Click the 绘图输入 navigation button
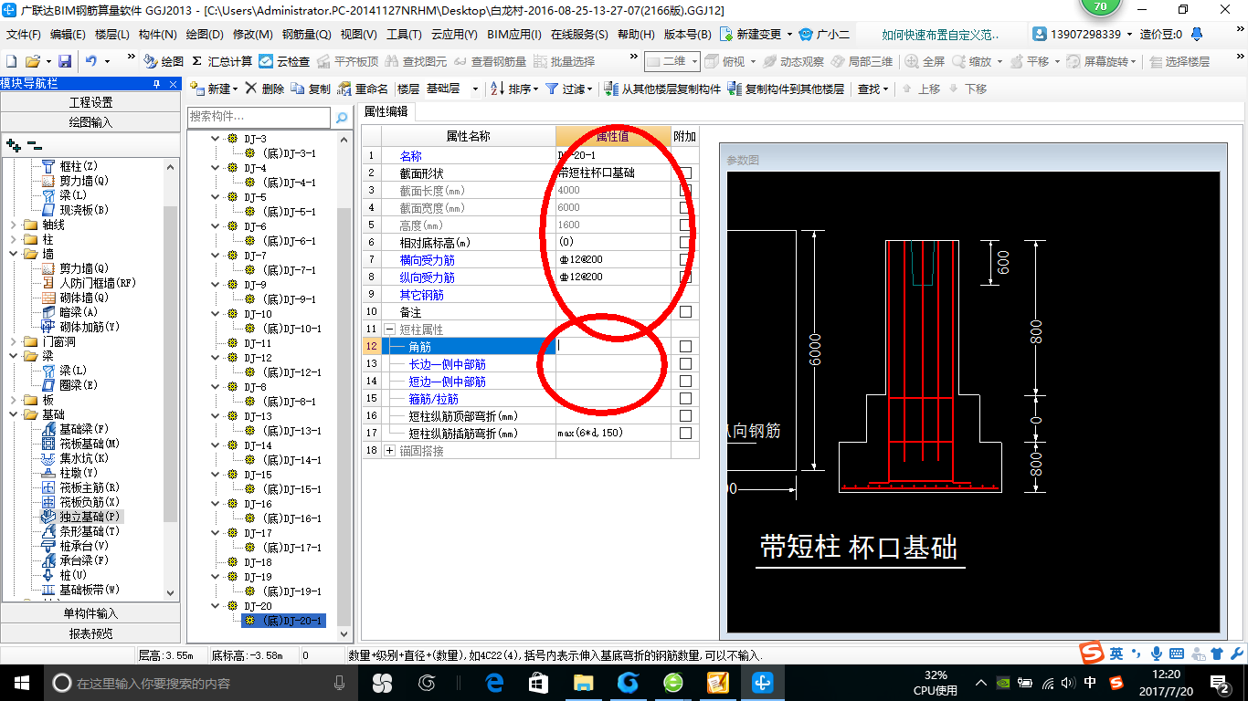 (x=90, y=121)
